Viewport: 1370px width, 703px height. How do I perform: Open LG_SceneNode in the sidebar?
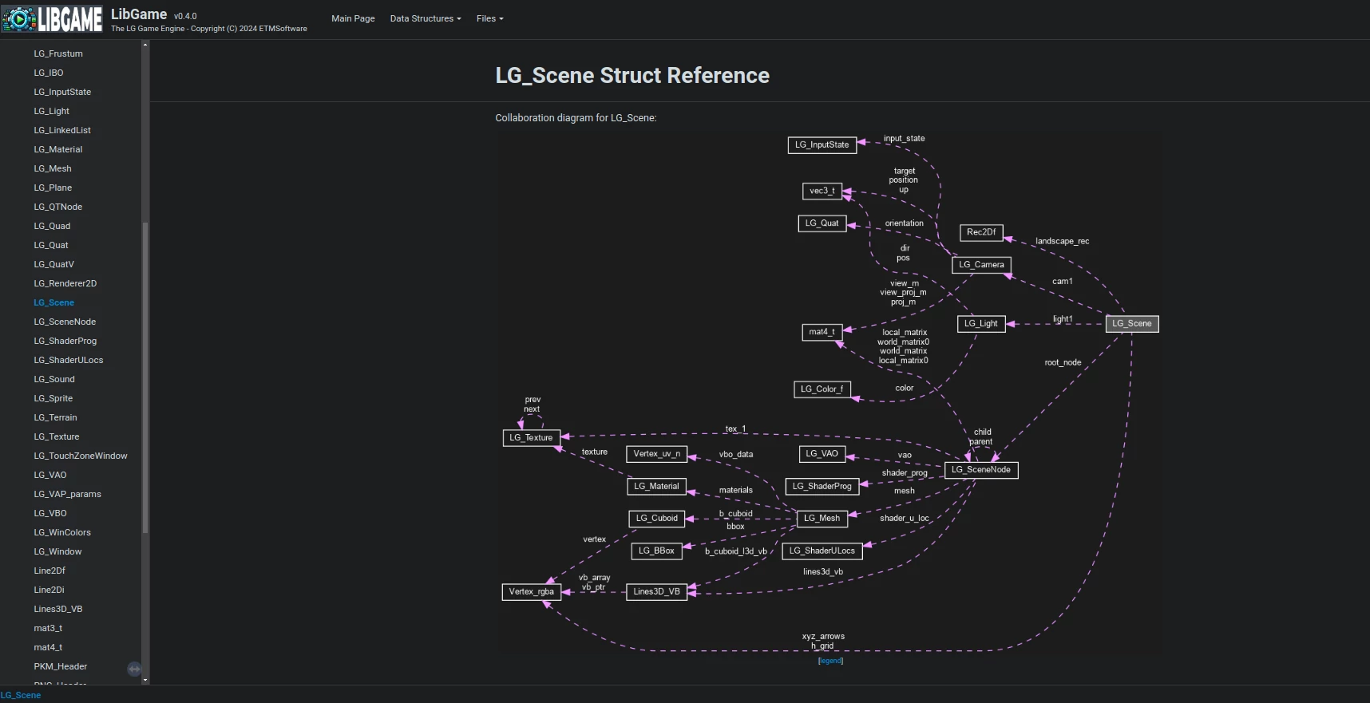pyautogui.click(x=65, y=322)
